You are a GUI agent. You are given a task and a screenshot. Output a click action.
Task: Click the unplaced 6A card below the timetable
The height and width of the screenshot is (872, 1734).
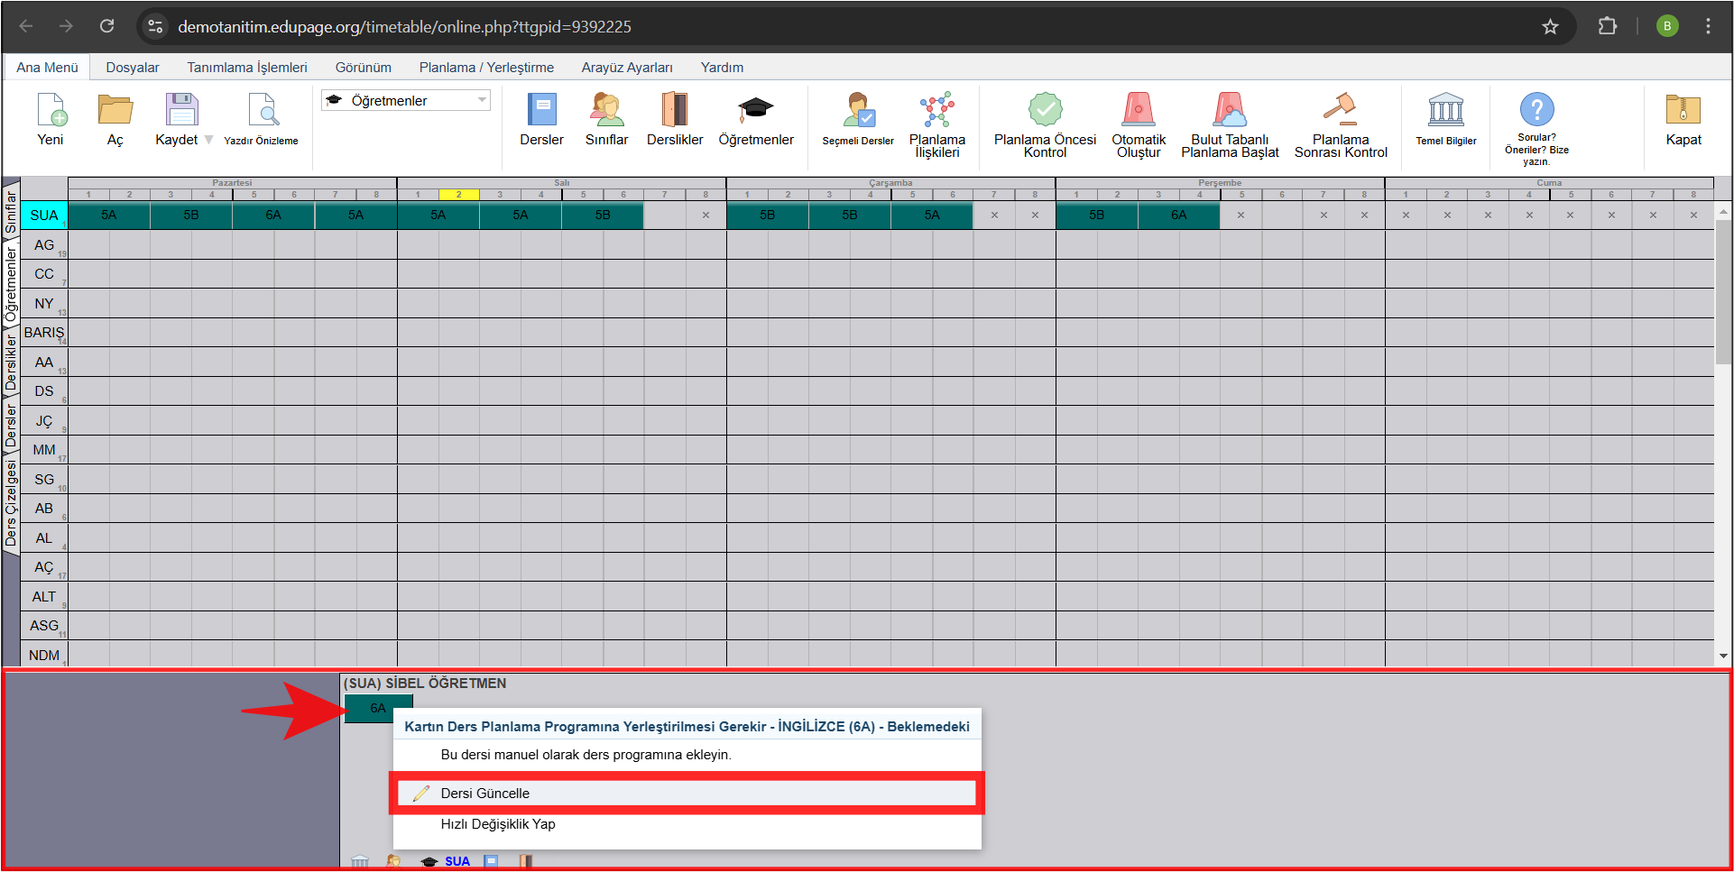point(378,708)
